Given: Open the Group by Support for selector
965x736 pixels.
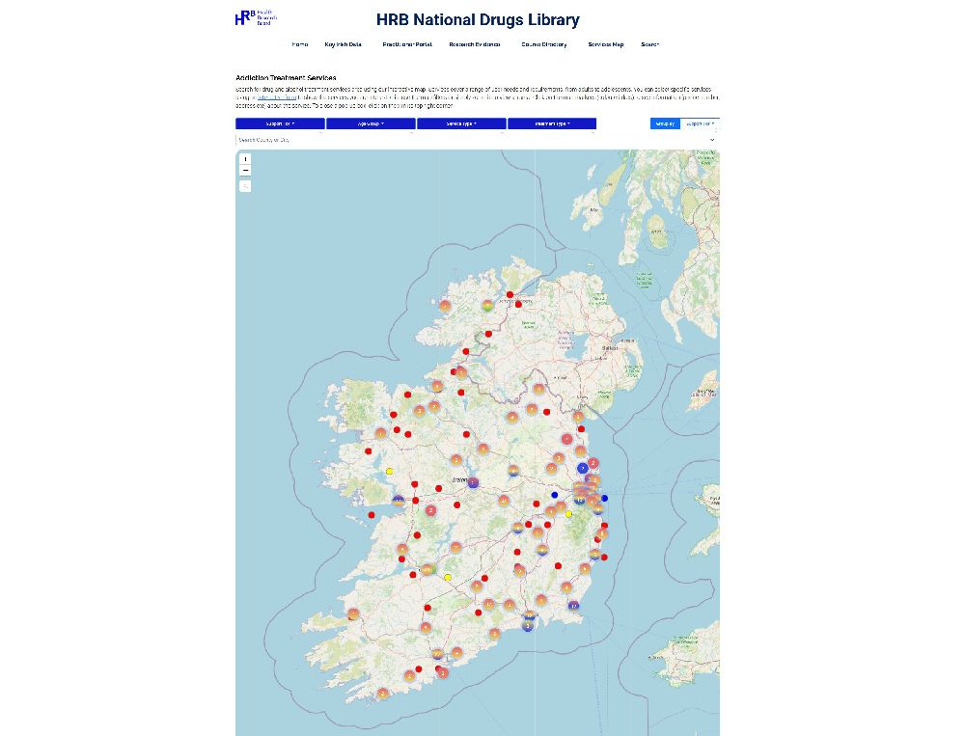Looking at the screenshot, I should tap(700, 123).
